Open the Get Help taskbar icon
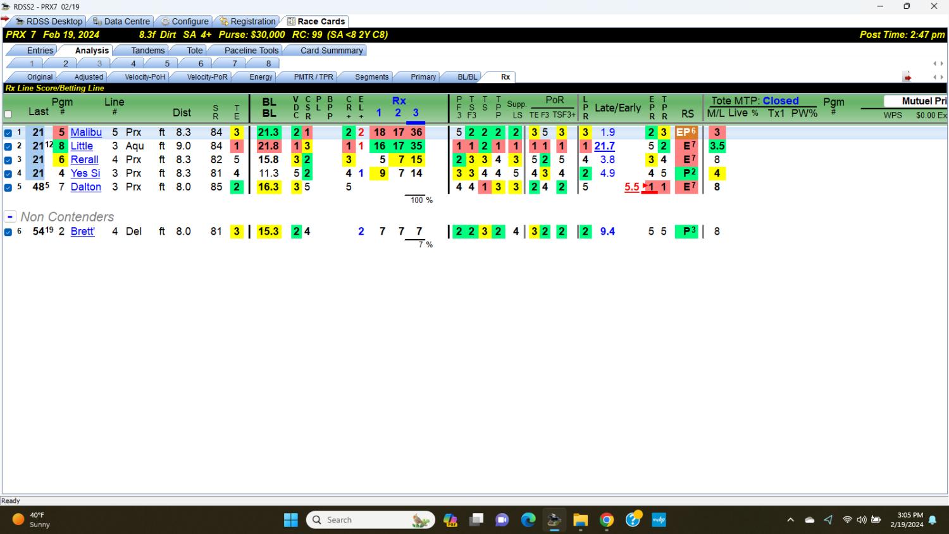The image size is (949, 534). pyautogui.click(x=633, y=520)
